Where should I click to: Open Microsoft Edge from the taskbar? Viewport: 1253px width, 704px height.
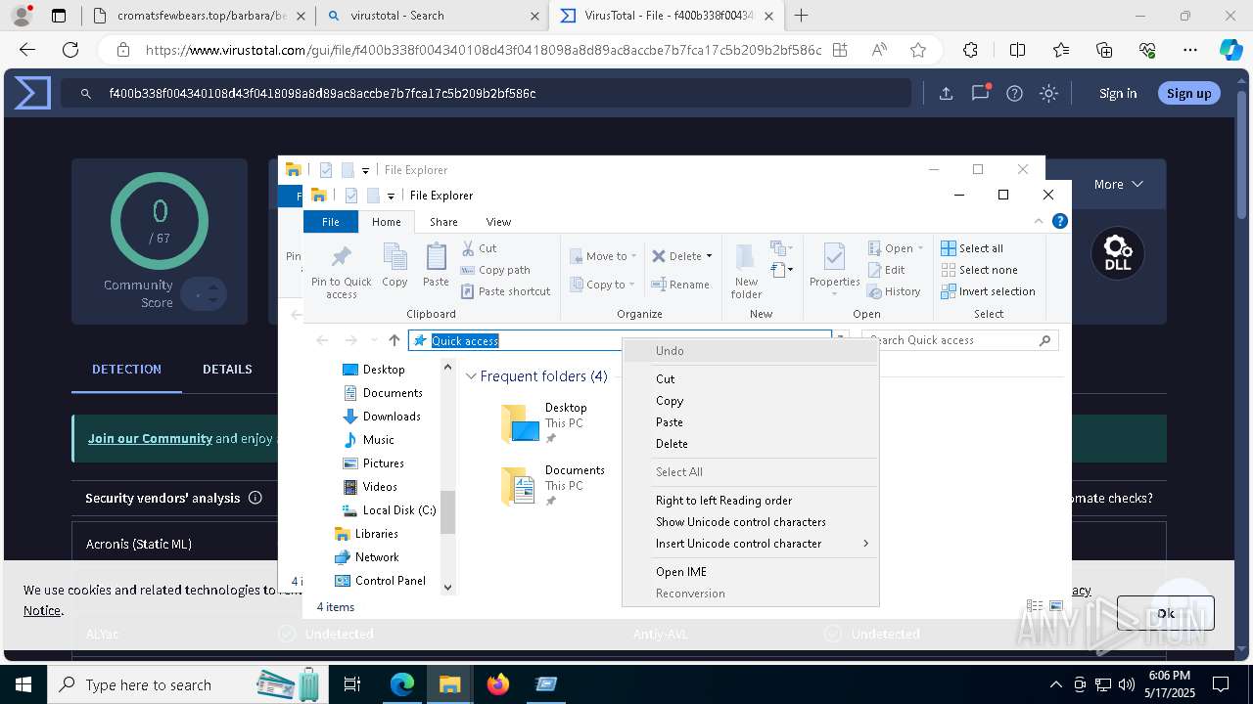click(402, 684)
